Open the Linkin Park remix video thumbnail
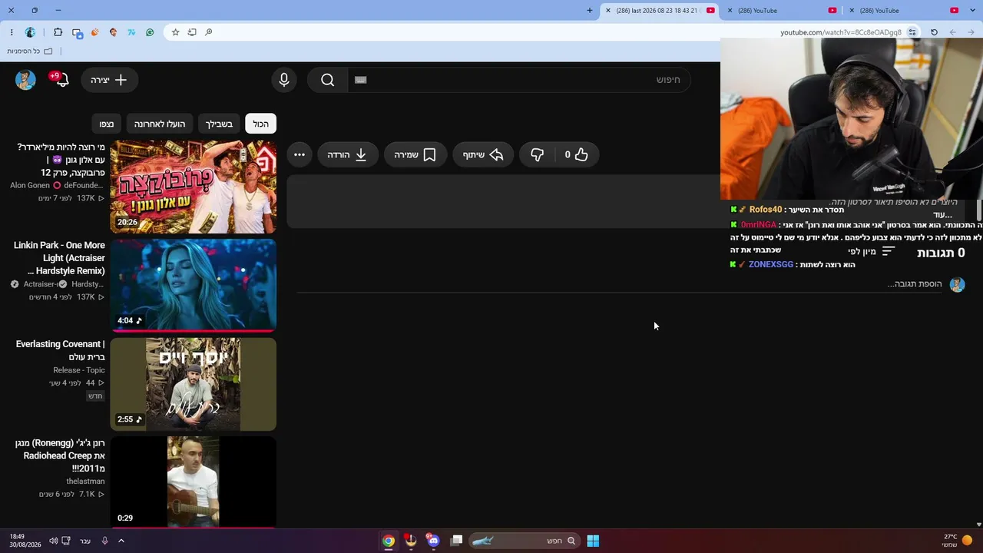Viewport: 983px width, 553px height. (x=193, y=286)
